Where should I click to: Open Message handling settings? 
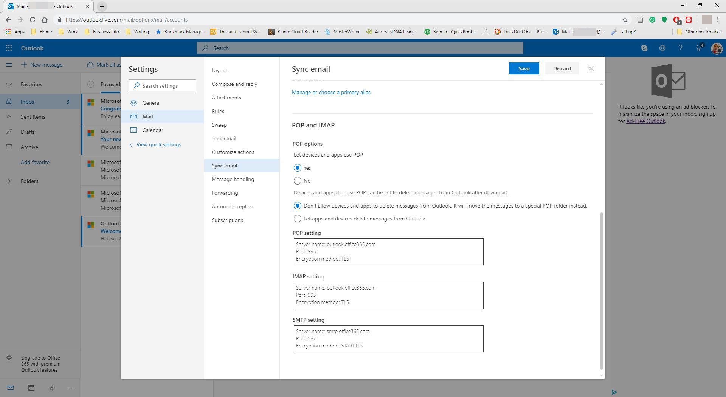pyautogui.click(x=242, y=179)
